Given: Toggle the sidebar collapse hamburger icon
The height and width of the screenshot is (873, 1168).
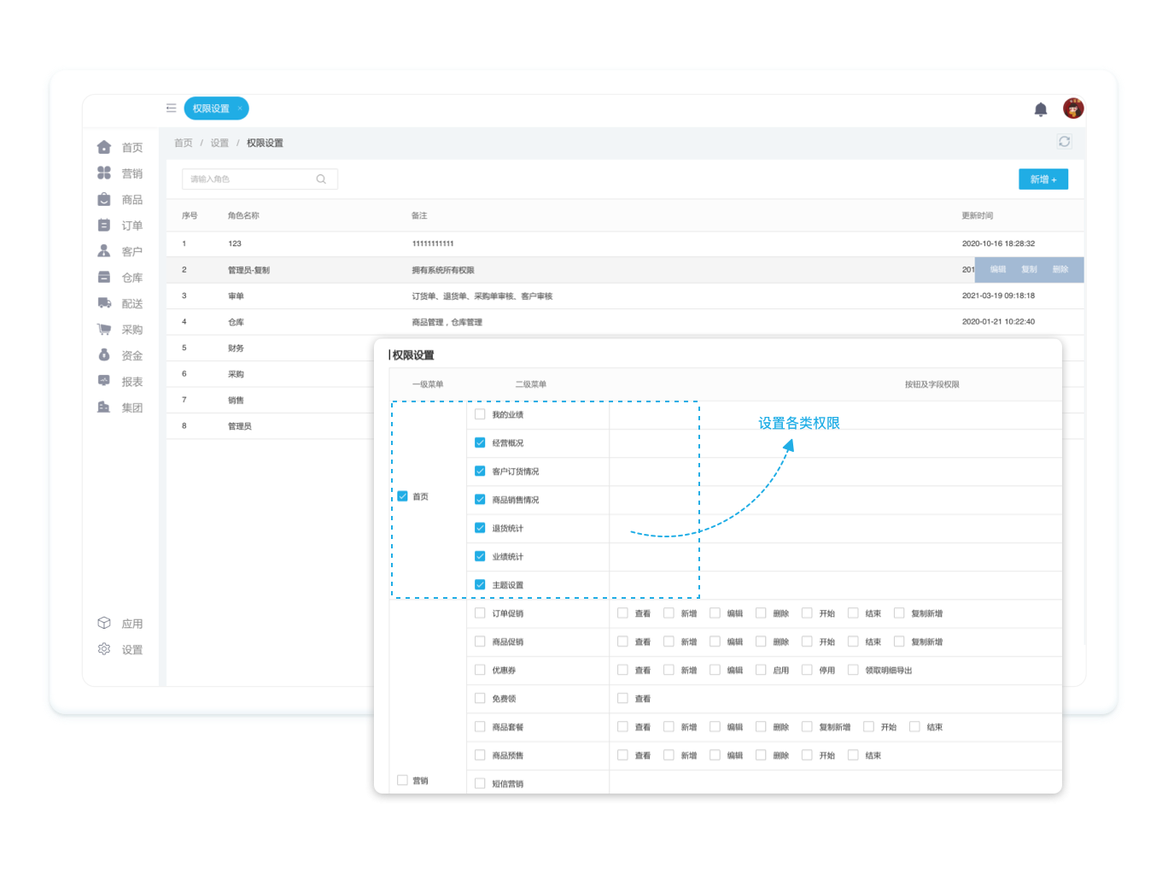Looking at the screenshot, I should [x=172, y=108].
